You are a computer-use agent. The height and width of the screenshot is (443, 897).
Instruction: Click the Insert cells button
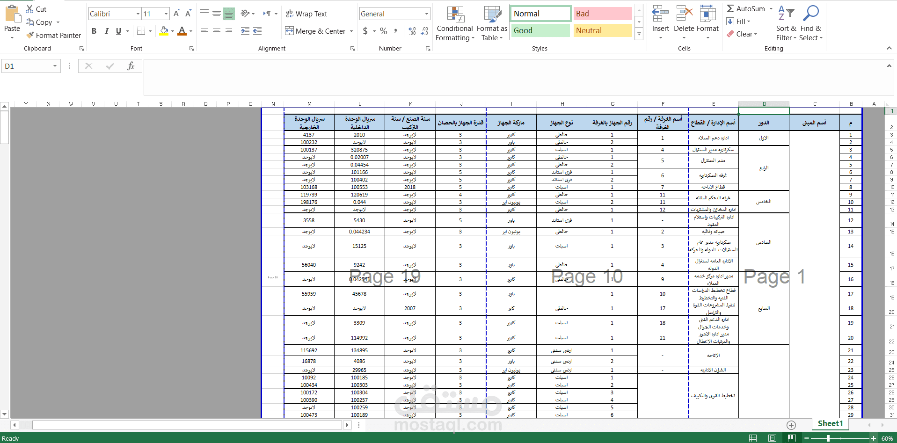[x=660, y=22]
